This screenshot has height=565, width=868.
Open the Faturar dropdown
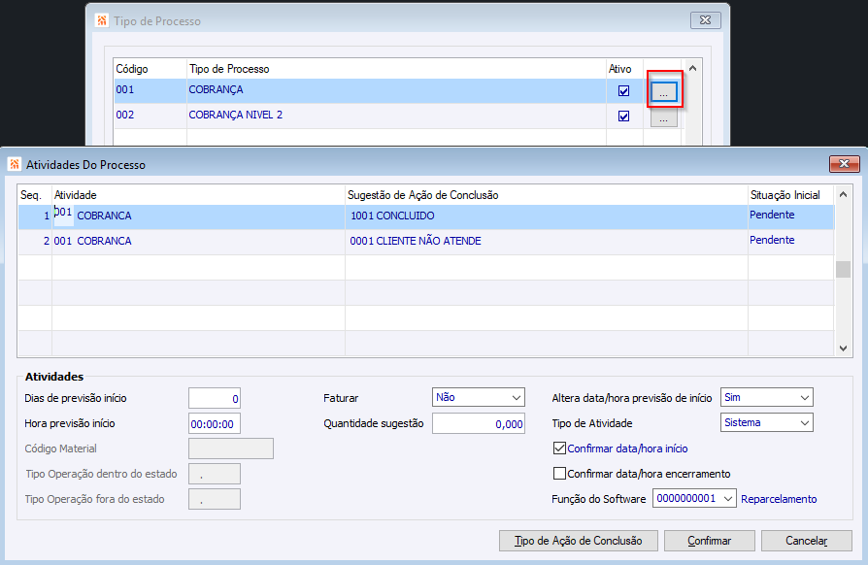tap(479, 397)
